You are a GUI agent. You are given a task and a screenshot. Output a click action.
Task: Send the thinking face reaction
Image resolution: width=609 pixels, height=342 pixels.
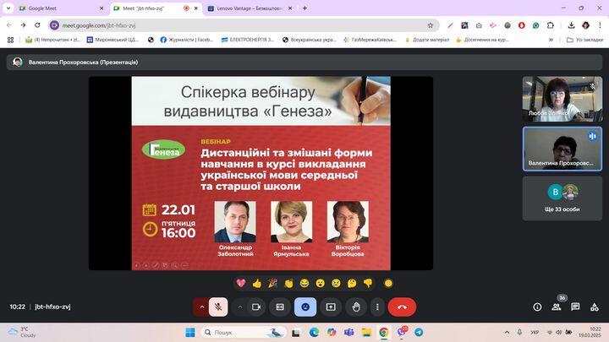point(352,284)
